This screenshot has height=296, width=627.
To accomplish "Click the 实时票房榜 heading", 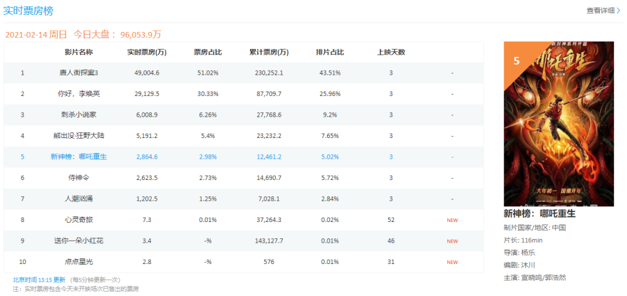I will click(x=28, y=11).
